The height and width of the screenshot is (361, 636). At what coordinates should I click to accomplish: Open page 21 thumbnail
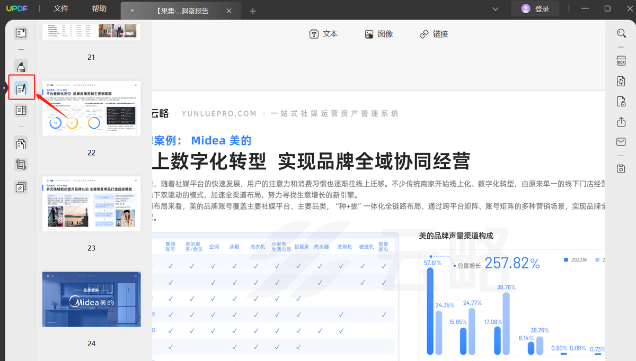pos(92,32)
